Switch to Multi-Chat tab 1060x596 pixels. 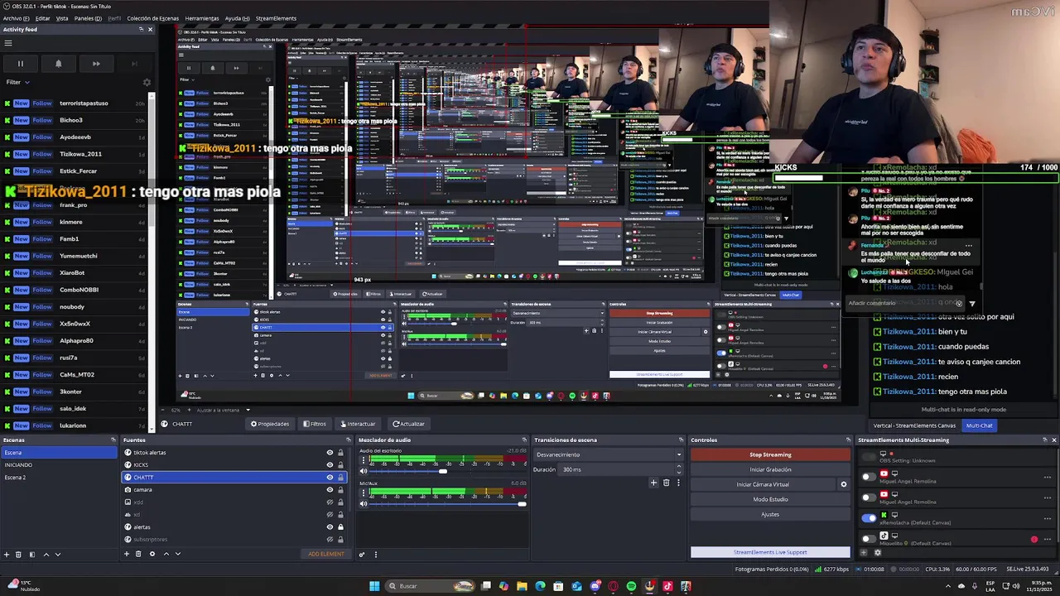coord(979,425)
